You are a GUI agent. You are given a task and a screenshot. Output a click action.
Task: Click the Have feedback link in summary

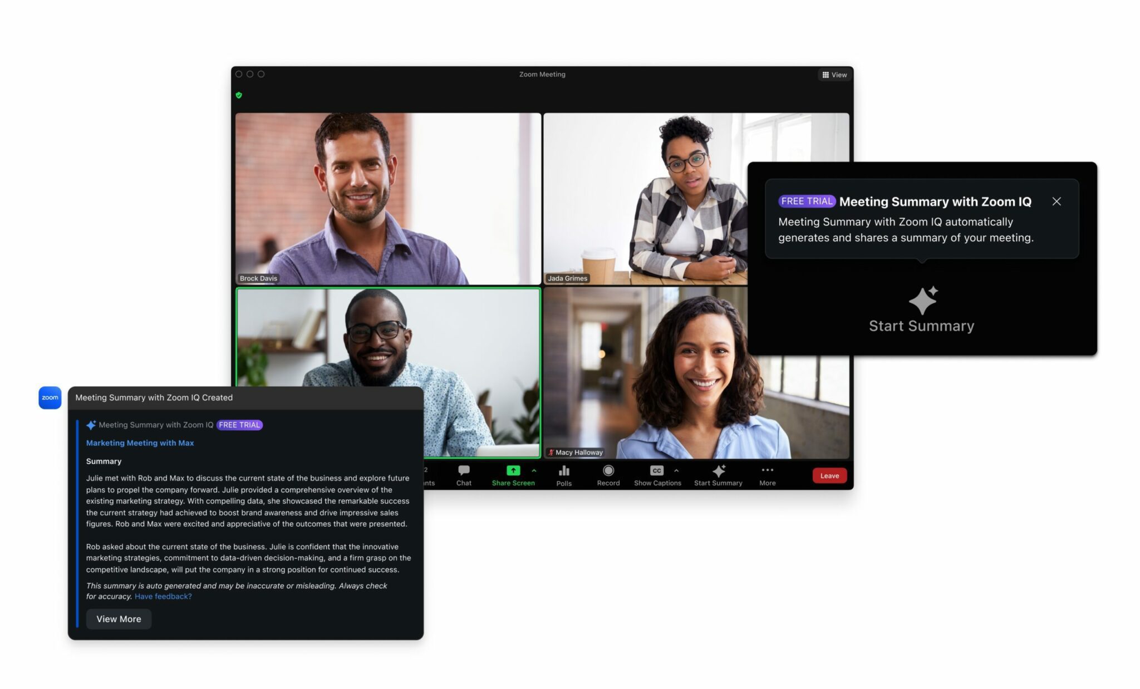pos(163,596)
